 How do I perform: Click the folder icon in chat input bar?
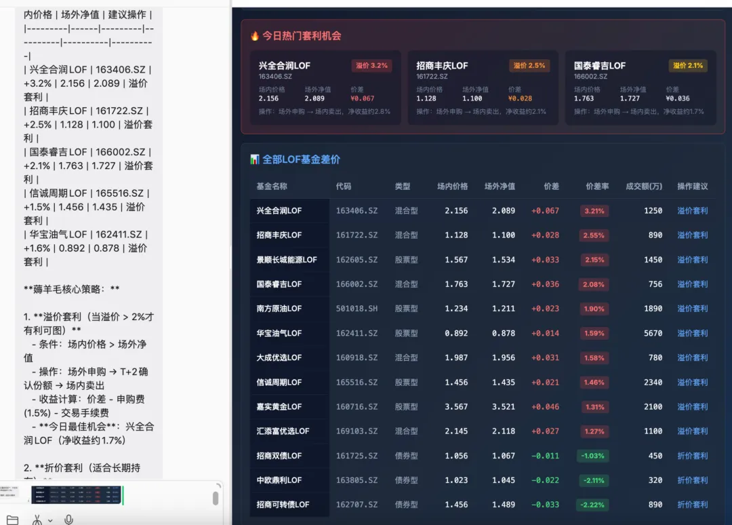[x=12, y=519]
